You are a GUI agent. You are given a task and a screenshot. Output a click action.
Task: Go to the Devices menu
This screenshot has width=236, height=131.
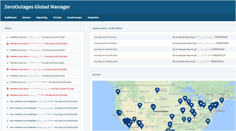coord(26,18)
